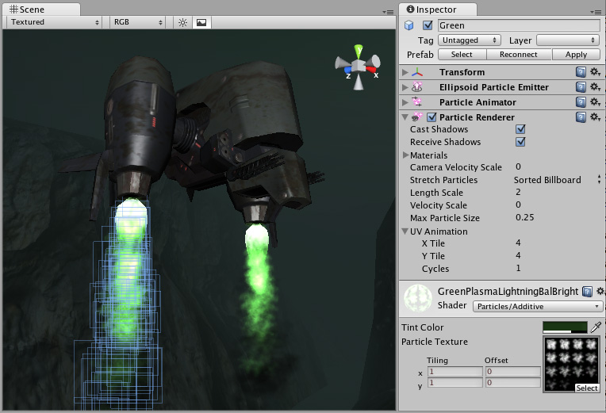Screen dimensions: 606x413
Task: Open gear menu for Ellipsoid Particle Emitter
Action: (x=595, y=87)
